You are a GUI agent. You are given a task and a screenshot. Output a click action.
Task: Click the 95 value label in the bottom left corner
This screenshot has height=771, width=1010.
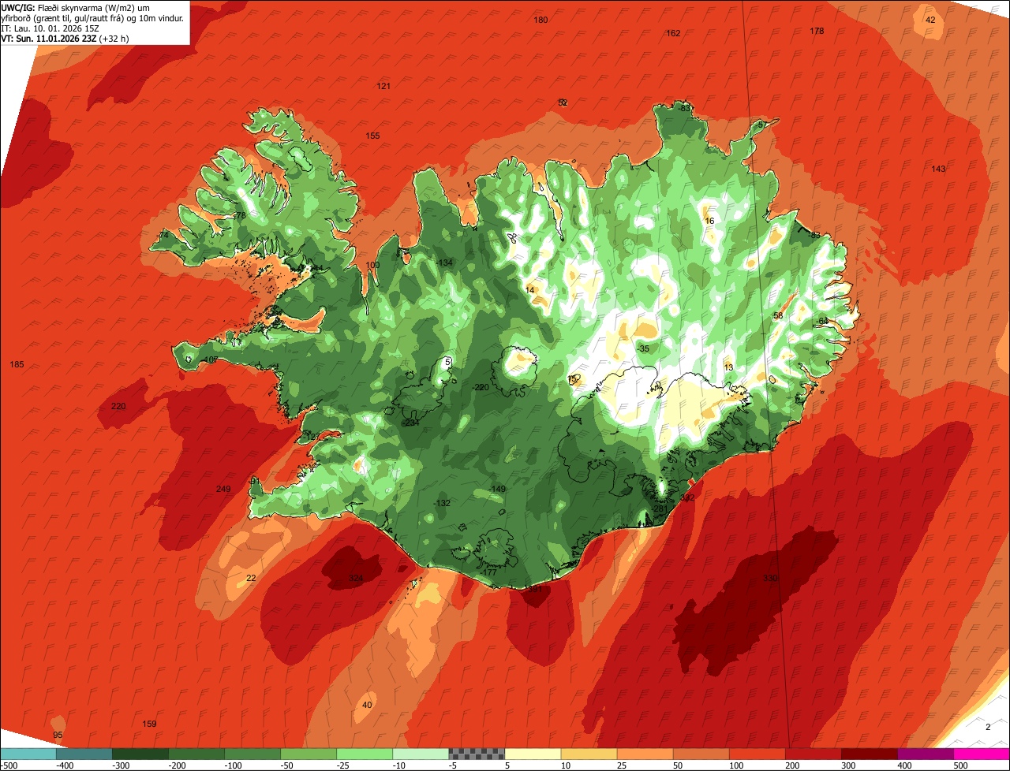(x=58, y=735)
